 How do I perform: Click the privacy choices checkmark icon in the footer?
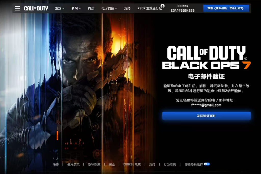(207, 164)
